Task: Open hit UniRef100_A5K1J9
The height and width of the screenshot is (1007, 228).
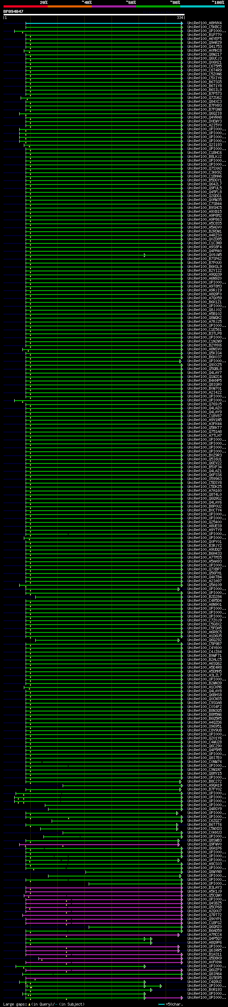Action: tap(204, 892)
